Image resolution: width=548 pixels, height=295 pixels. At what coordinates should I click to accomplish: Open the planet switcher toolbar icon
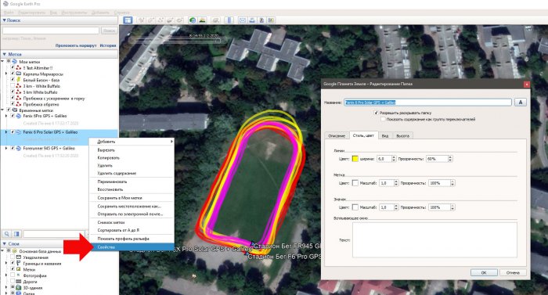(215, 20)
